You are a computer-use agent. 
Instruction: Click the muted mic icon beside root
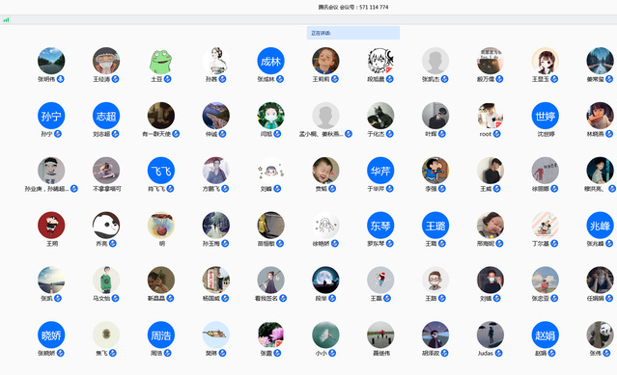(x=497, y=134)
